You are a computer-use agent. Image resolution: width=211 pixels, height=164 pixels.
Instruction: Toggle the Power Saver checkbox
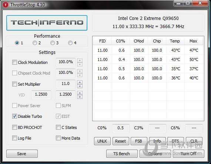coord(14,106)
